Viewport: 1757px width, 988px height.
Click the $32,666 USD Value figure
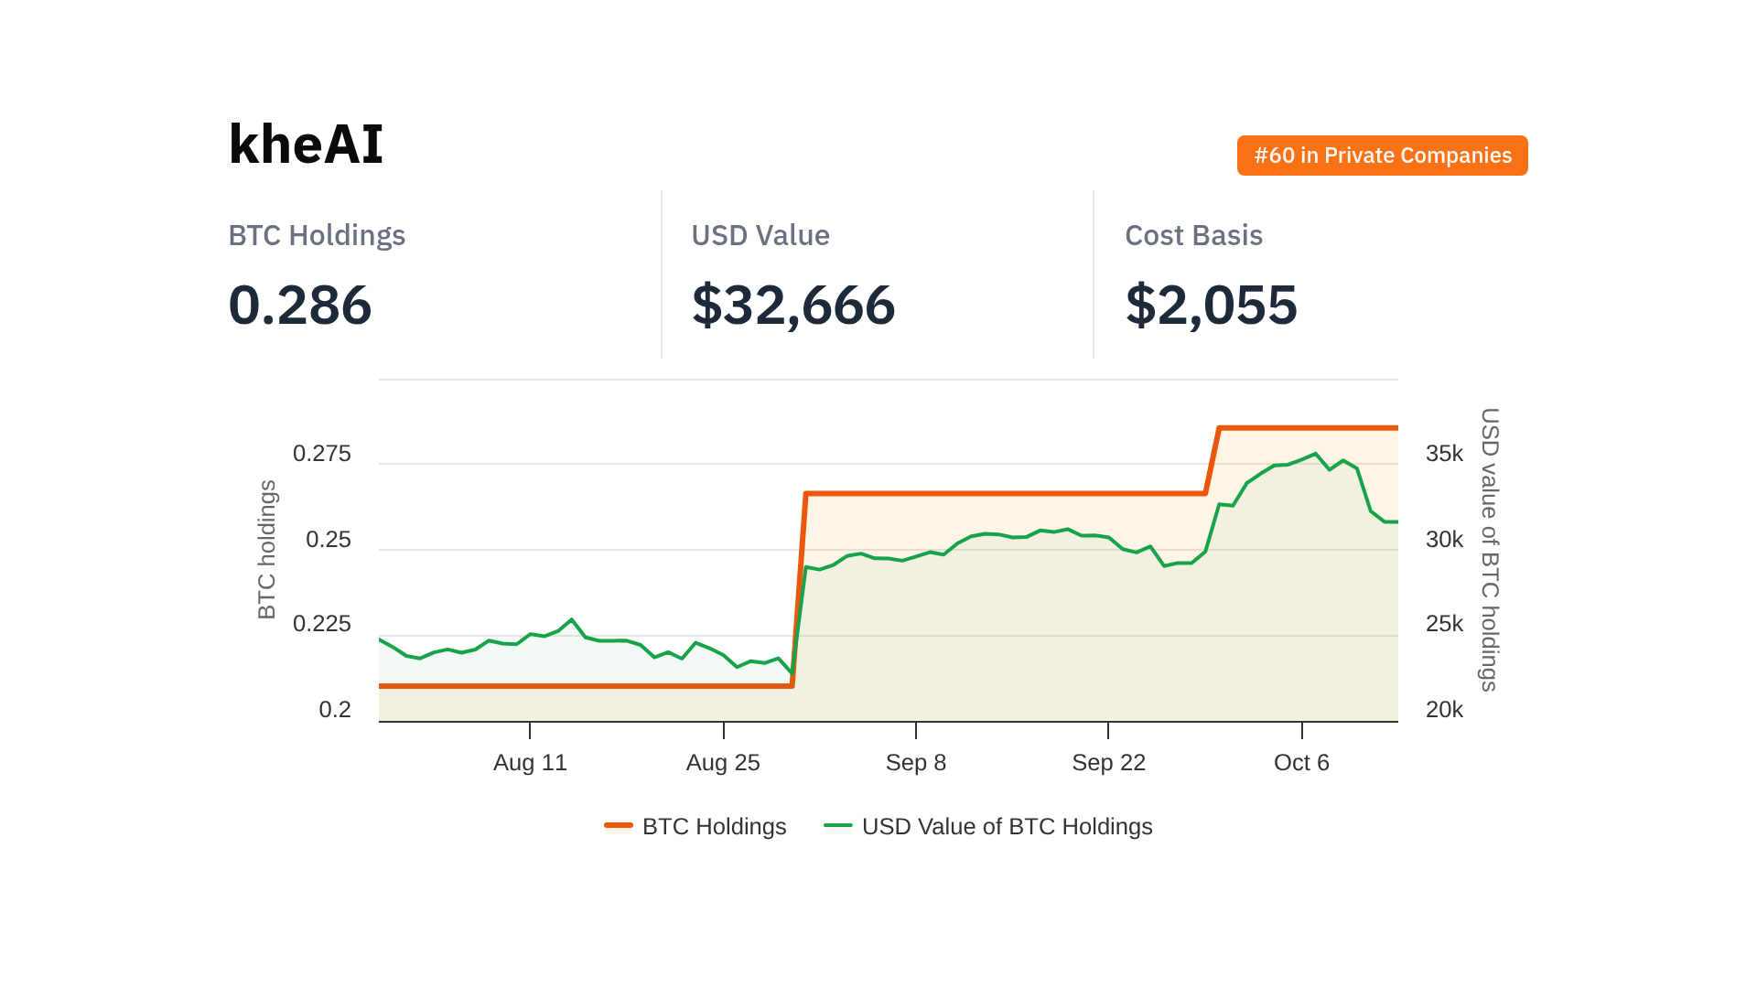pos(793,305)
